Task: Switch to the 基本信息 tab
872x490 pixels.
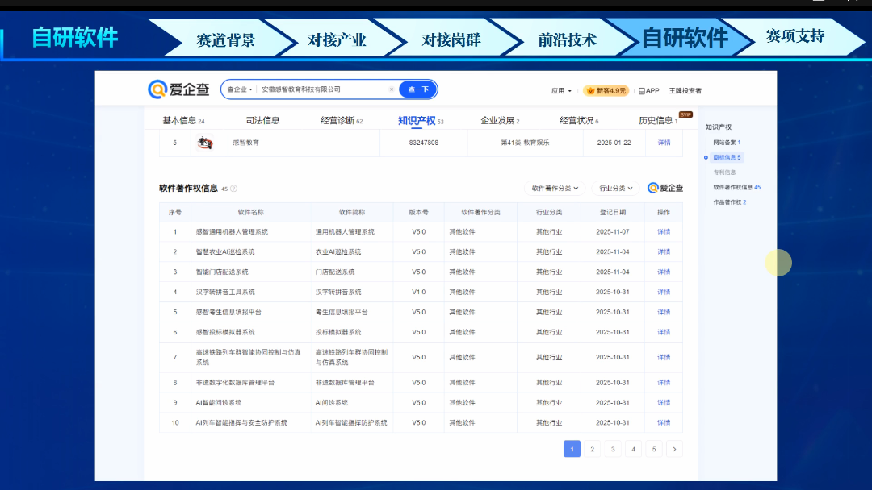Action: (183, 121)
